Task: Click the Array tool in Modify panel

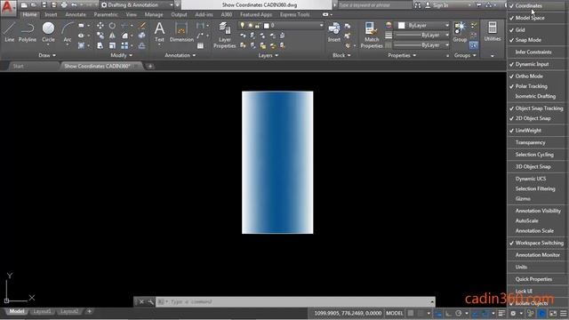Action: click(124, 45)
